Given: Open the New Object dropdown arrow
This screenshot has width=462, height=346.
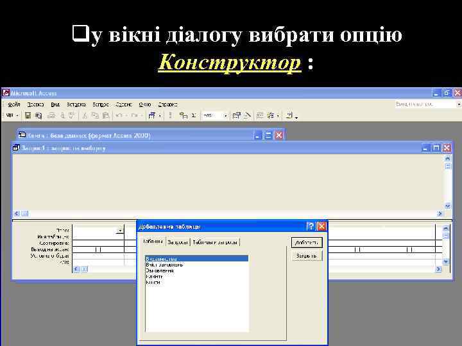Looking at the screenshot, I should [x=278, y=115].
